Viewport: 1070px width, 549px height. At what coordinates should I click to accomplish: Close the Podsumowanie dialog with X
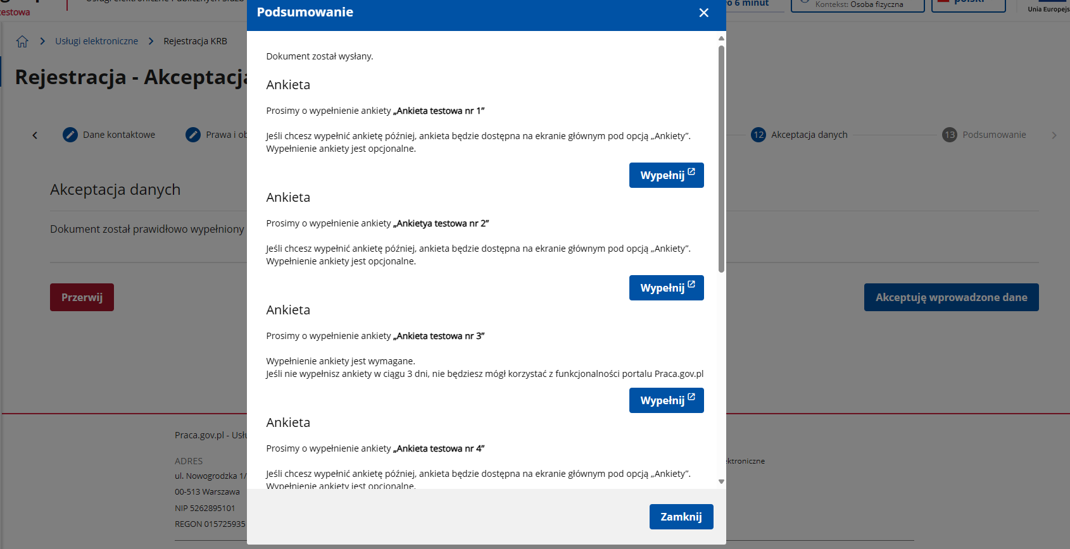pos(703,13)
